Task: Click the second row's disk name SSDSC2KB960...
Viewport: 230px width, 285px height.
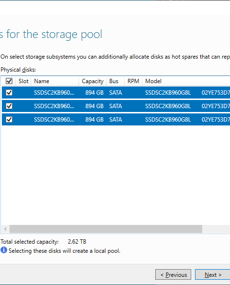Action: [x=54, y=106]
